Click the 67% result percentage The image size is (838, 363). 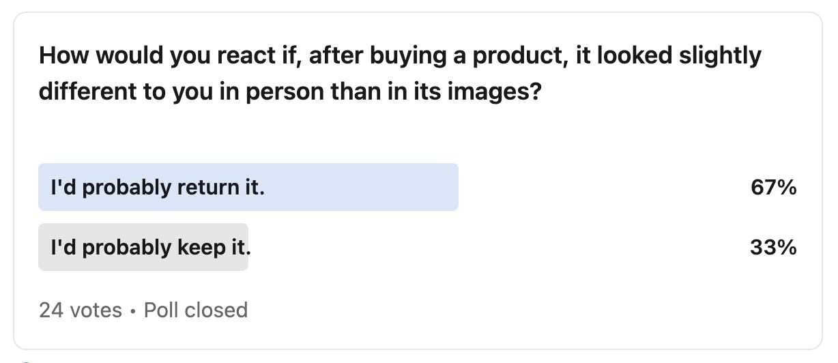coord(773,188)
